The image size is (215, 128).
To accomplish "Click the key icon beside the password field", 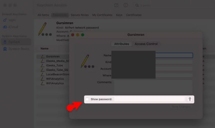I will coord(190,99).
